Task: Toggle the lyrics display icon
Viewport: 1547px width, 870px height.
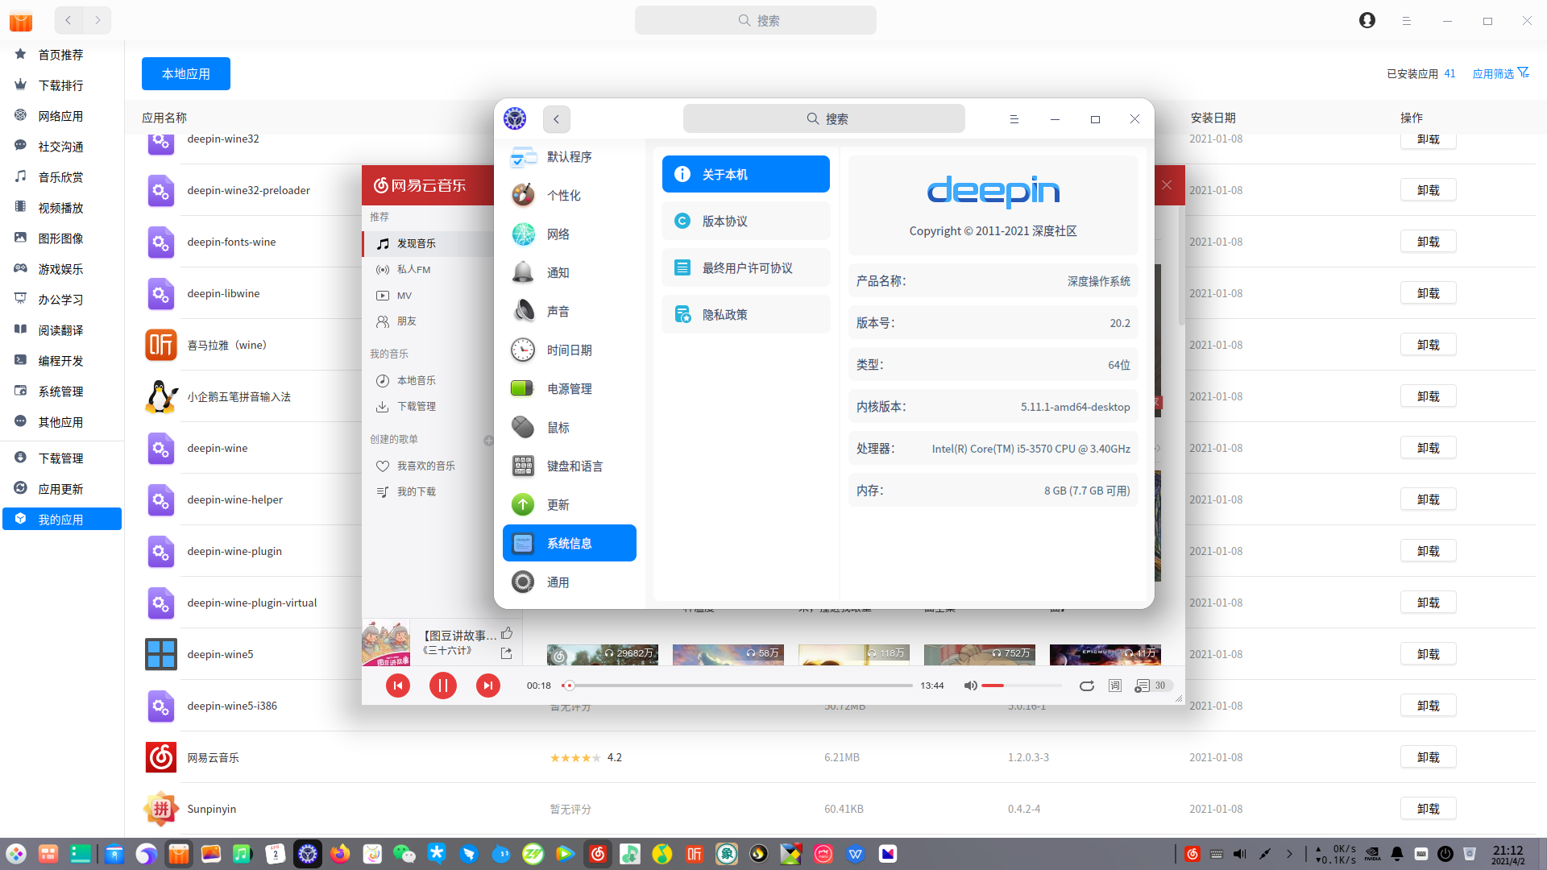Action: coord(1114,686)
